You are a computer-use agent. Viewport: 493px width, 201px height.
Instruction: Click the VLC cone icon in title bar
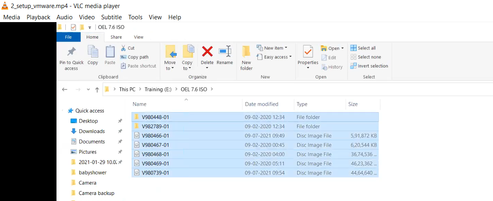5,6
